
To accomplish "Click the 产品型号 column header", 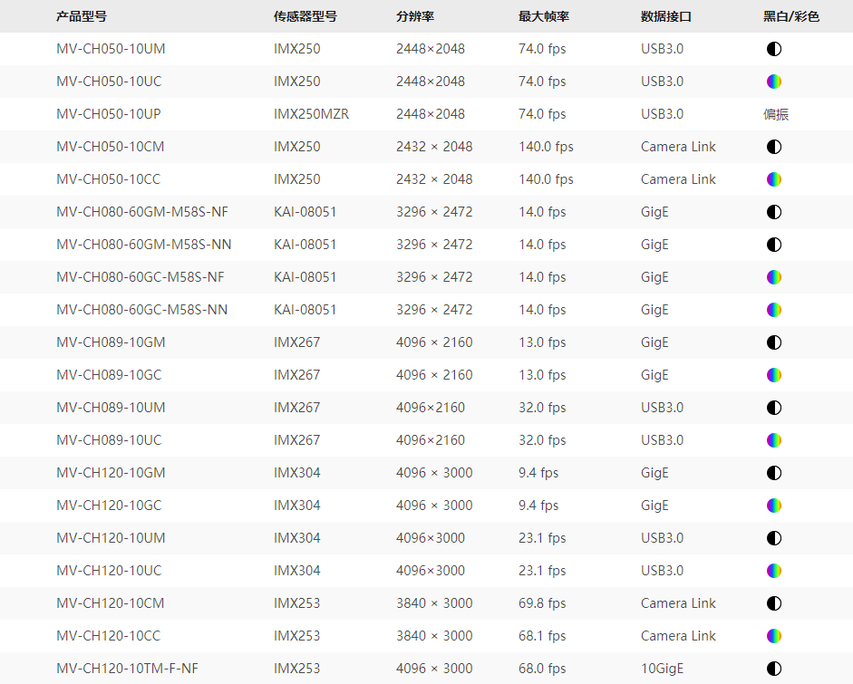I will coord(82,16).
